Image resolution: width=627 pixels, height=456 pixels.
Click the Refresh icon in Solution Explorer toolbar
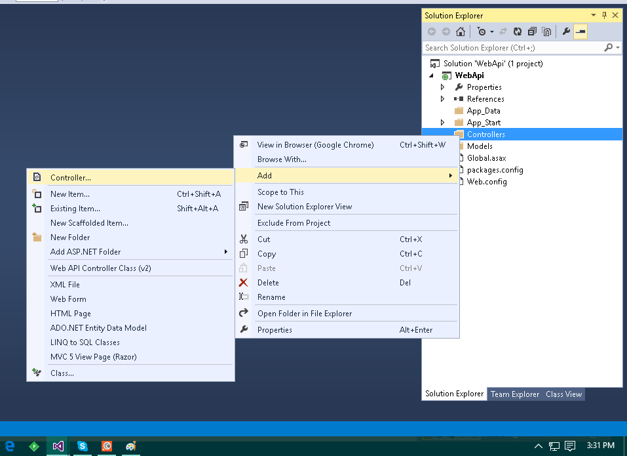(x=518, y=31)
